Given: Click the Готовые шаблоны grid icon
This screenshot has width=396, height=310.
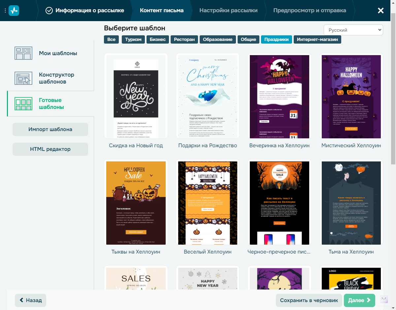Looking at the screenshot, I should pyautogui.click(x=23, y=104).
